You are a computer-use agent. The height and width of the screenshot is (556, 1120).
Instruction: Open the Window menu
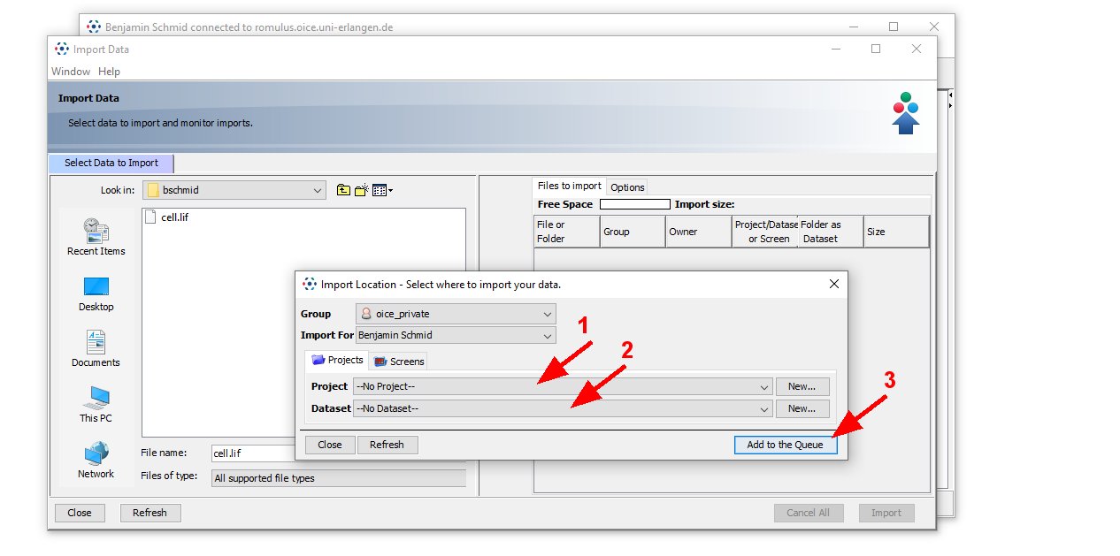tap(71, 72)
